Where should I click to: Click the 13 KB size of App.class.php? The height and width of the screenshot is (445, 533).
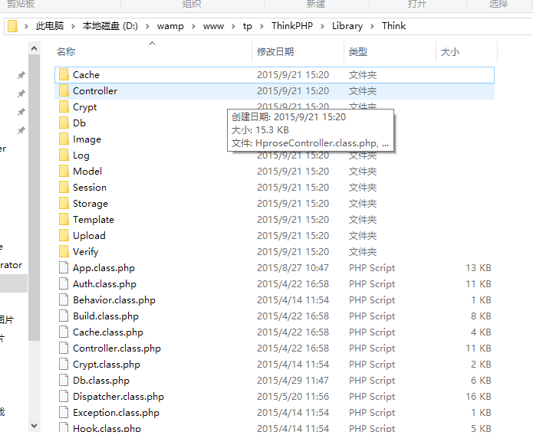pos(479,268)
